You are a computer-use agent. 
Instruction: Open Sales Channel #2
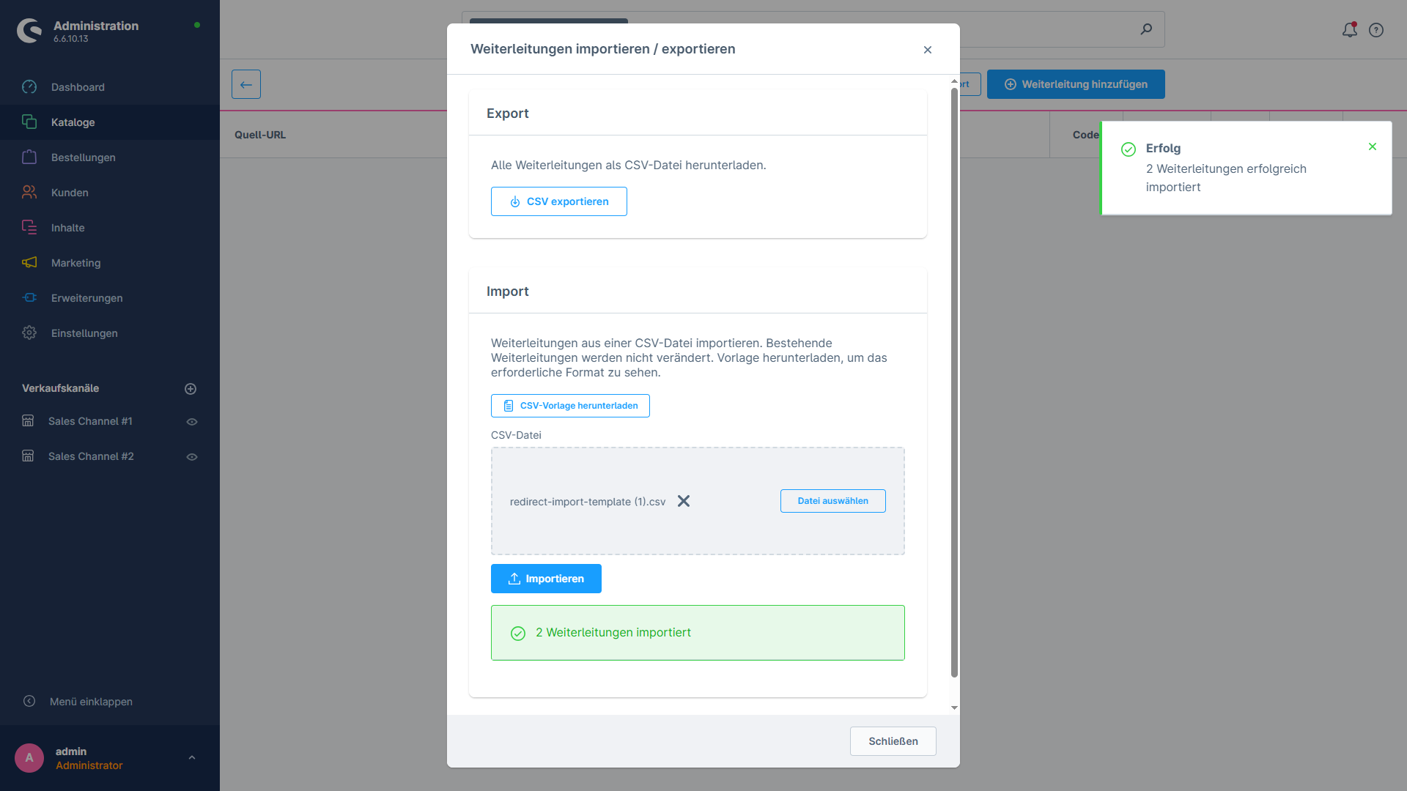point(91,456)
